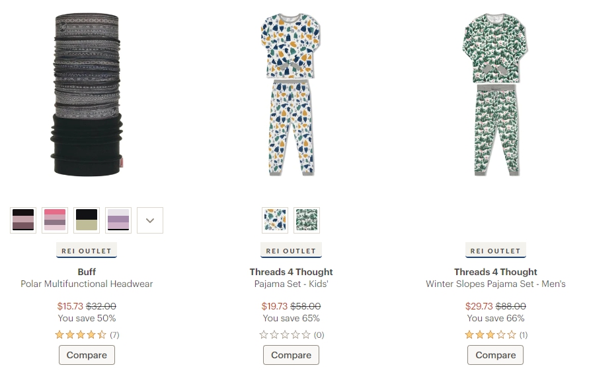Select the white mitten pattern pajama swatch
The image size is (589, 384).
(x=275, y=220)
